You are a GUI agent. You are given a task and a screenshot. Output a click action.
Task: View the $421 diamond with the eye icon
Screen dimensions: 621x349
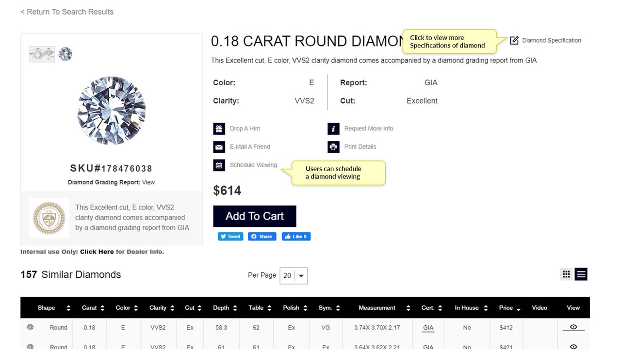click(x=573, y=346)
